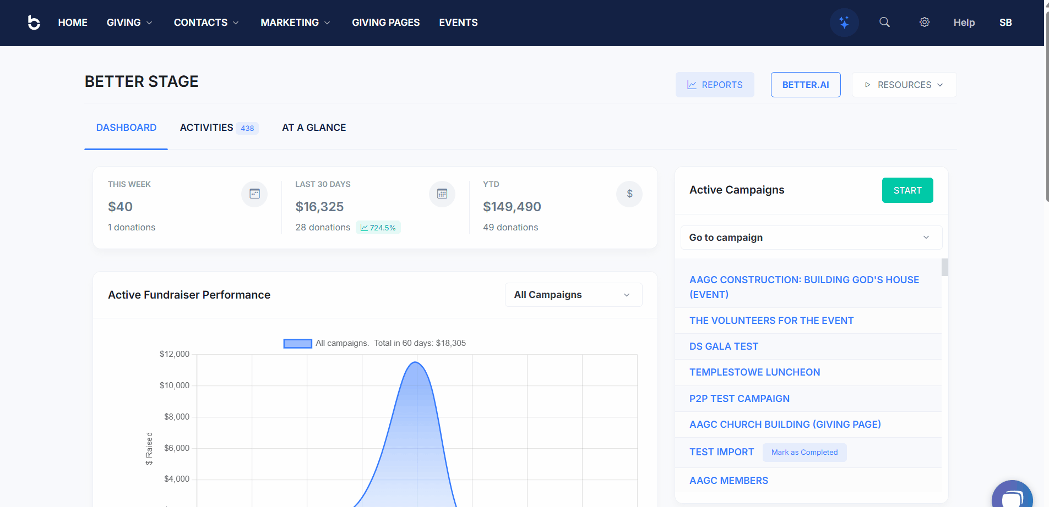Click the BETTER.AI button

[x=806, y=85]
